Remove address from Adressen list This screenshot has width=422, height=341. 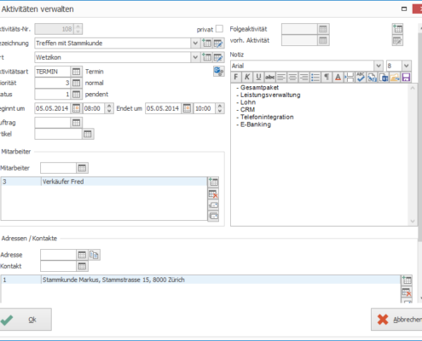point(407,292)
